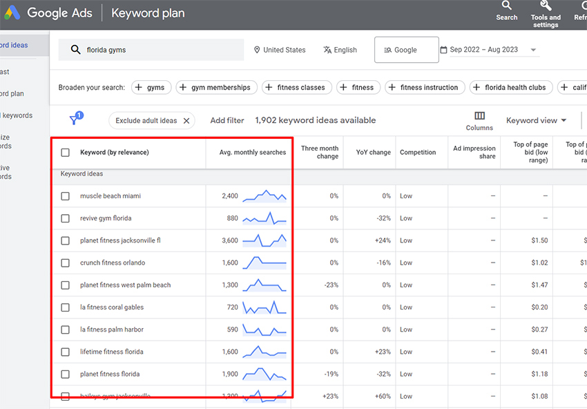Click the Top of page bid (low range) header
The height and width of the screenshot is (409, 587).
coord(530,153)
